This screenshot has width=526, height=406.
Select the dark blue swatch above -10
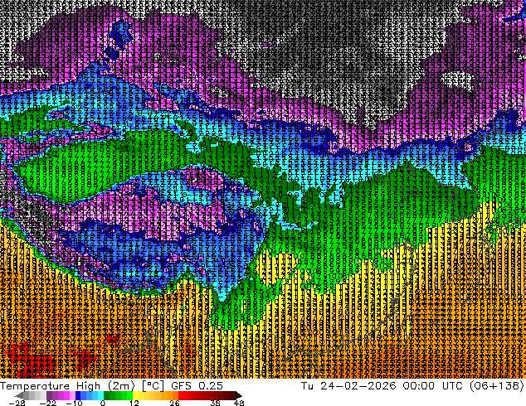pyautogui.click(x=78, y=395)
